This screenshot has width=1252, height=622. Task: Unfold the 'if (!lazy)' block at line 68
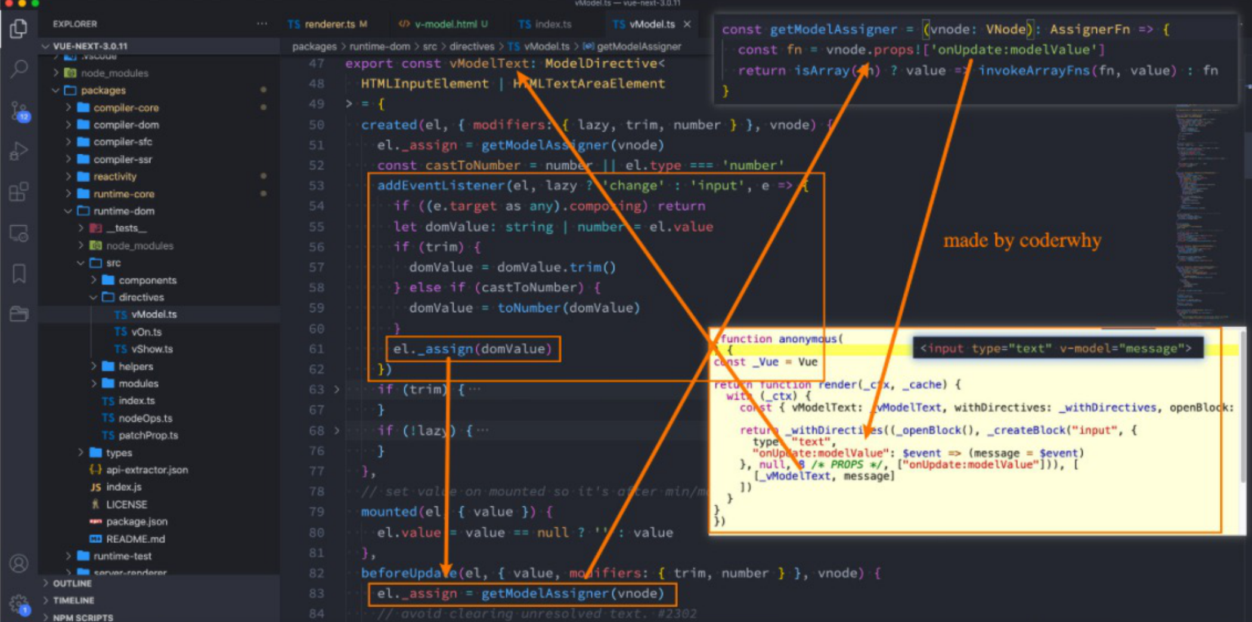pyautogui.click(x=336, y=430)
